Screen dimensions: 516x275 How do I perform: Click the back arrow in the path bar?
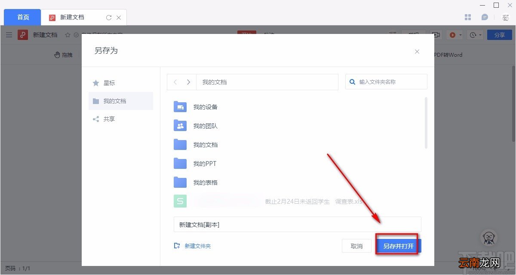click(x=175, y=82)
